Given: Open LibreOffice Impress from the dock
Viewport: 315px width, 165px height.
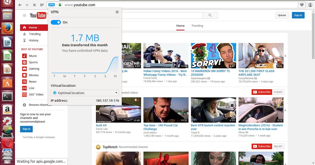Looking at the screenshot, I should click(x=7, y=70).
